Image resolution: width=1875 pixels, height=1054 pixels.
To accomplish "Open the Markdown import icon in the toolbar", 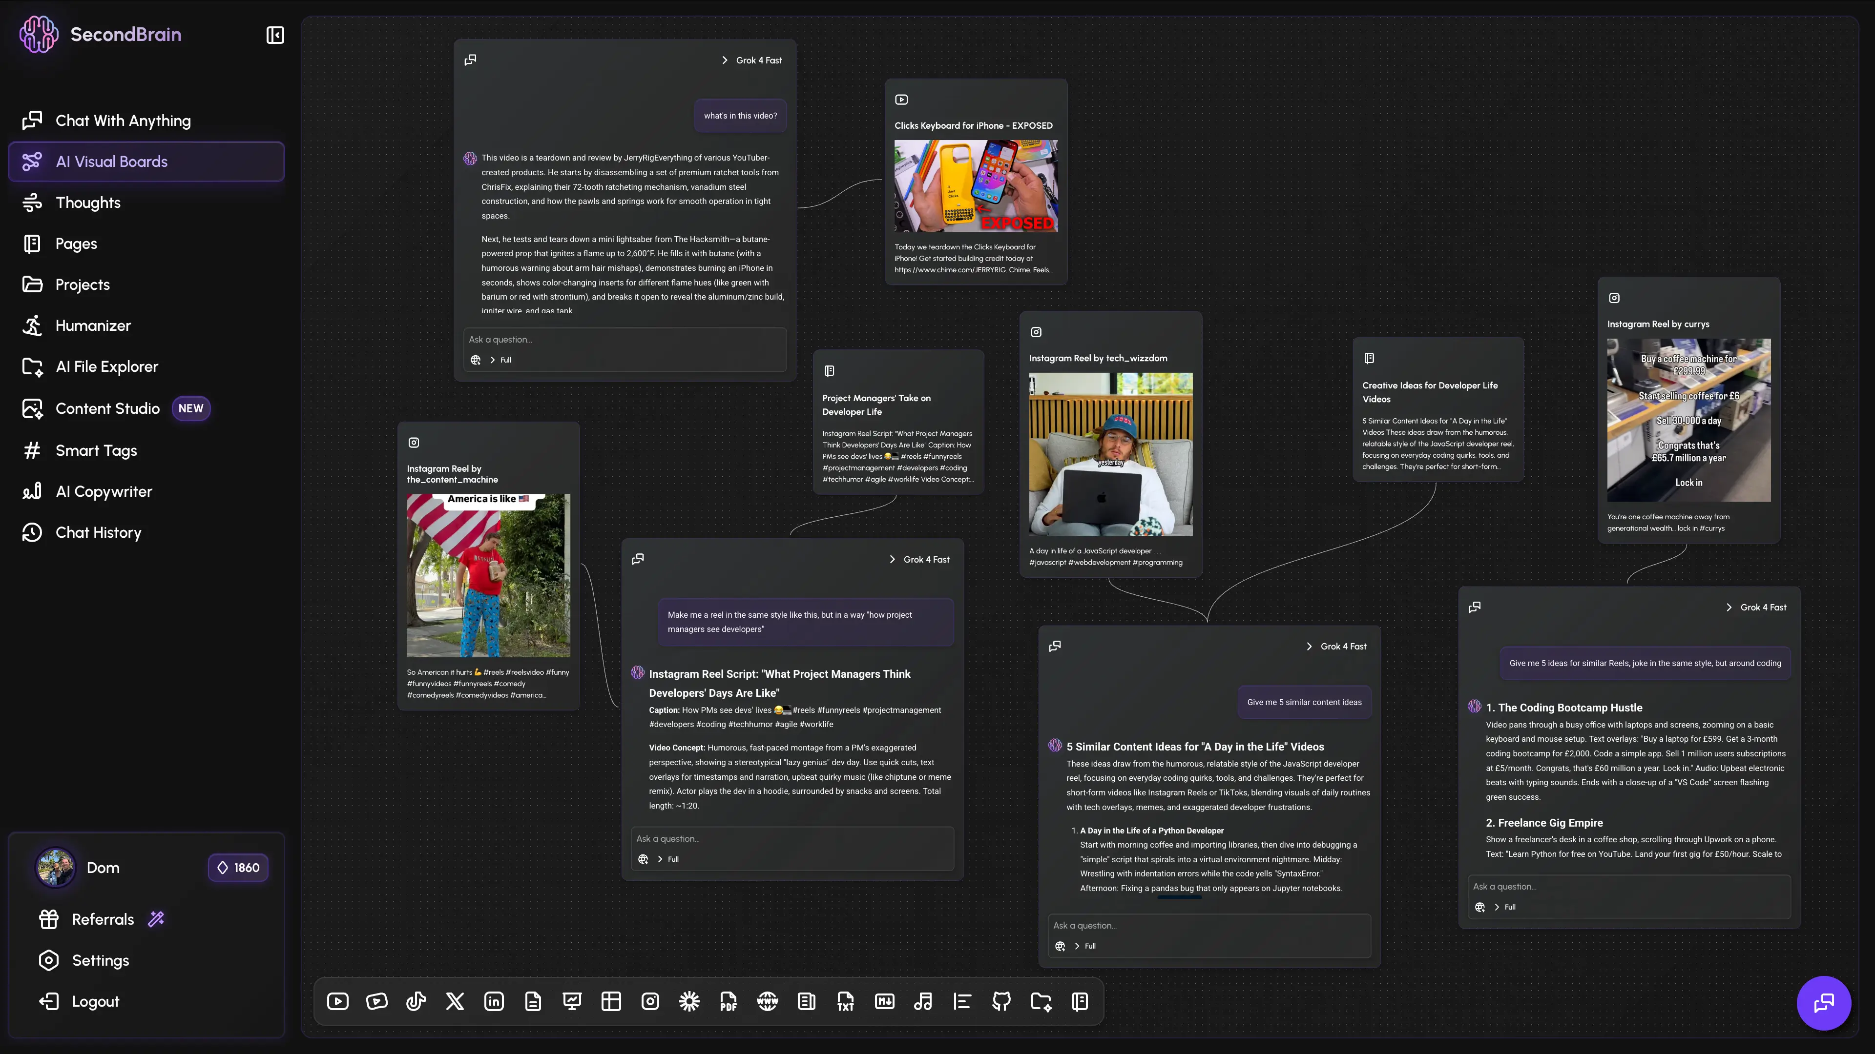I will click(884, 1002).
